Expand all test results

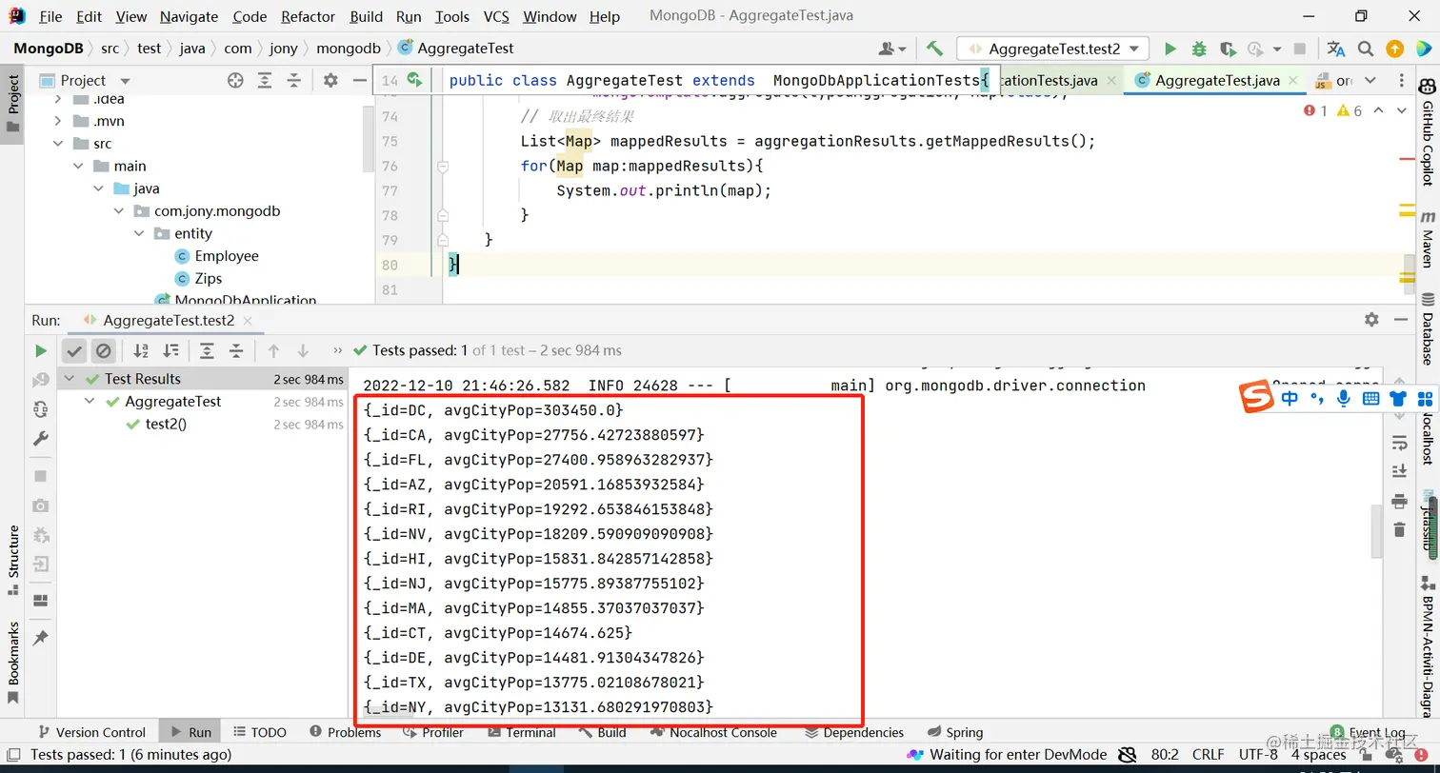click(207, 351)
